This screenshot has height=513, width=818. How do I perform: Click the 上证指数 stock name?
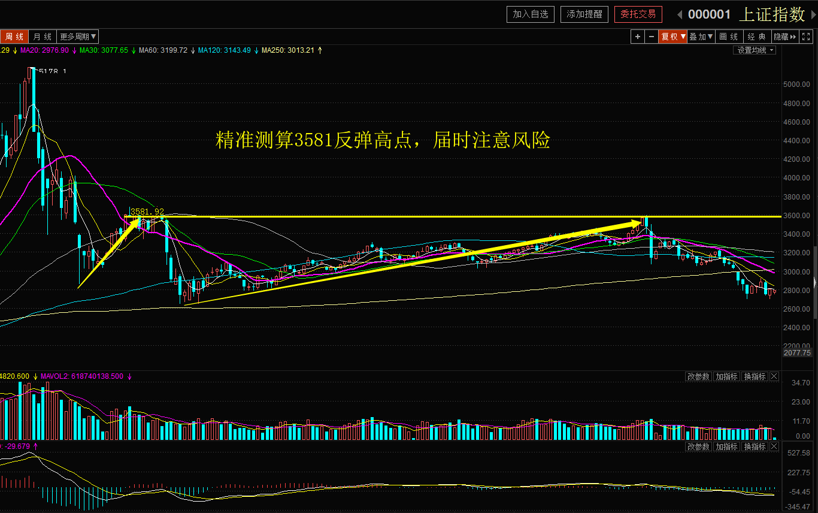pos(772,14)
